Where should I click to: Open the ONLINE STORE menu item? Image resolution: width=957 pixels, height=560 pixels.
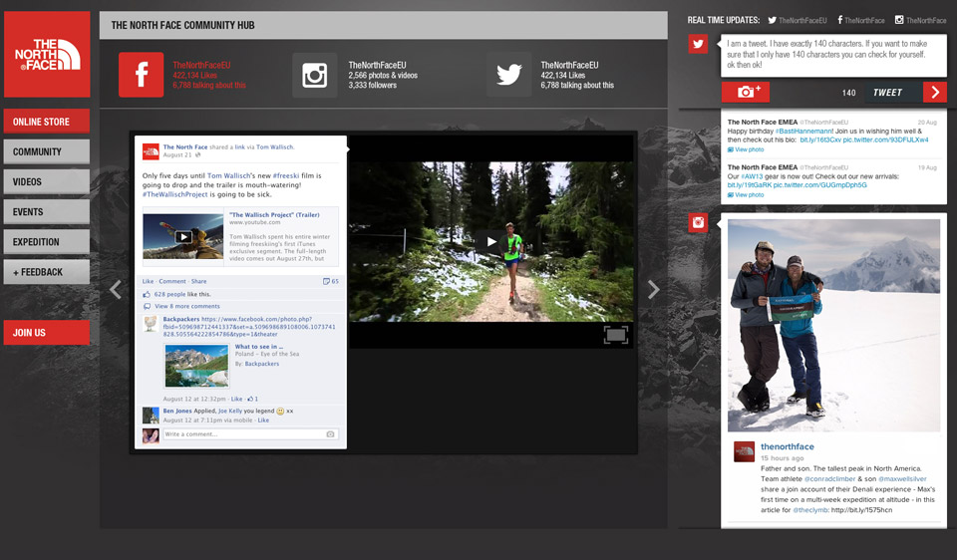pos(47,122)
